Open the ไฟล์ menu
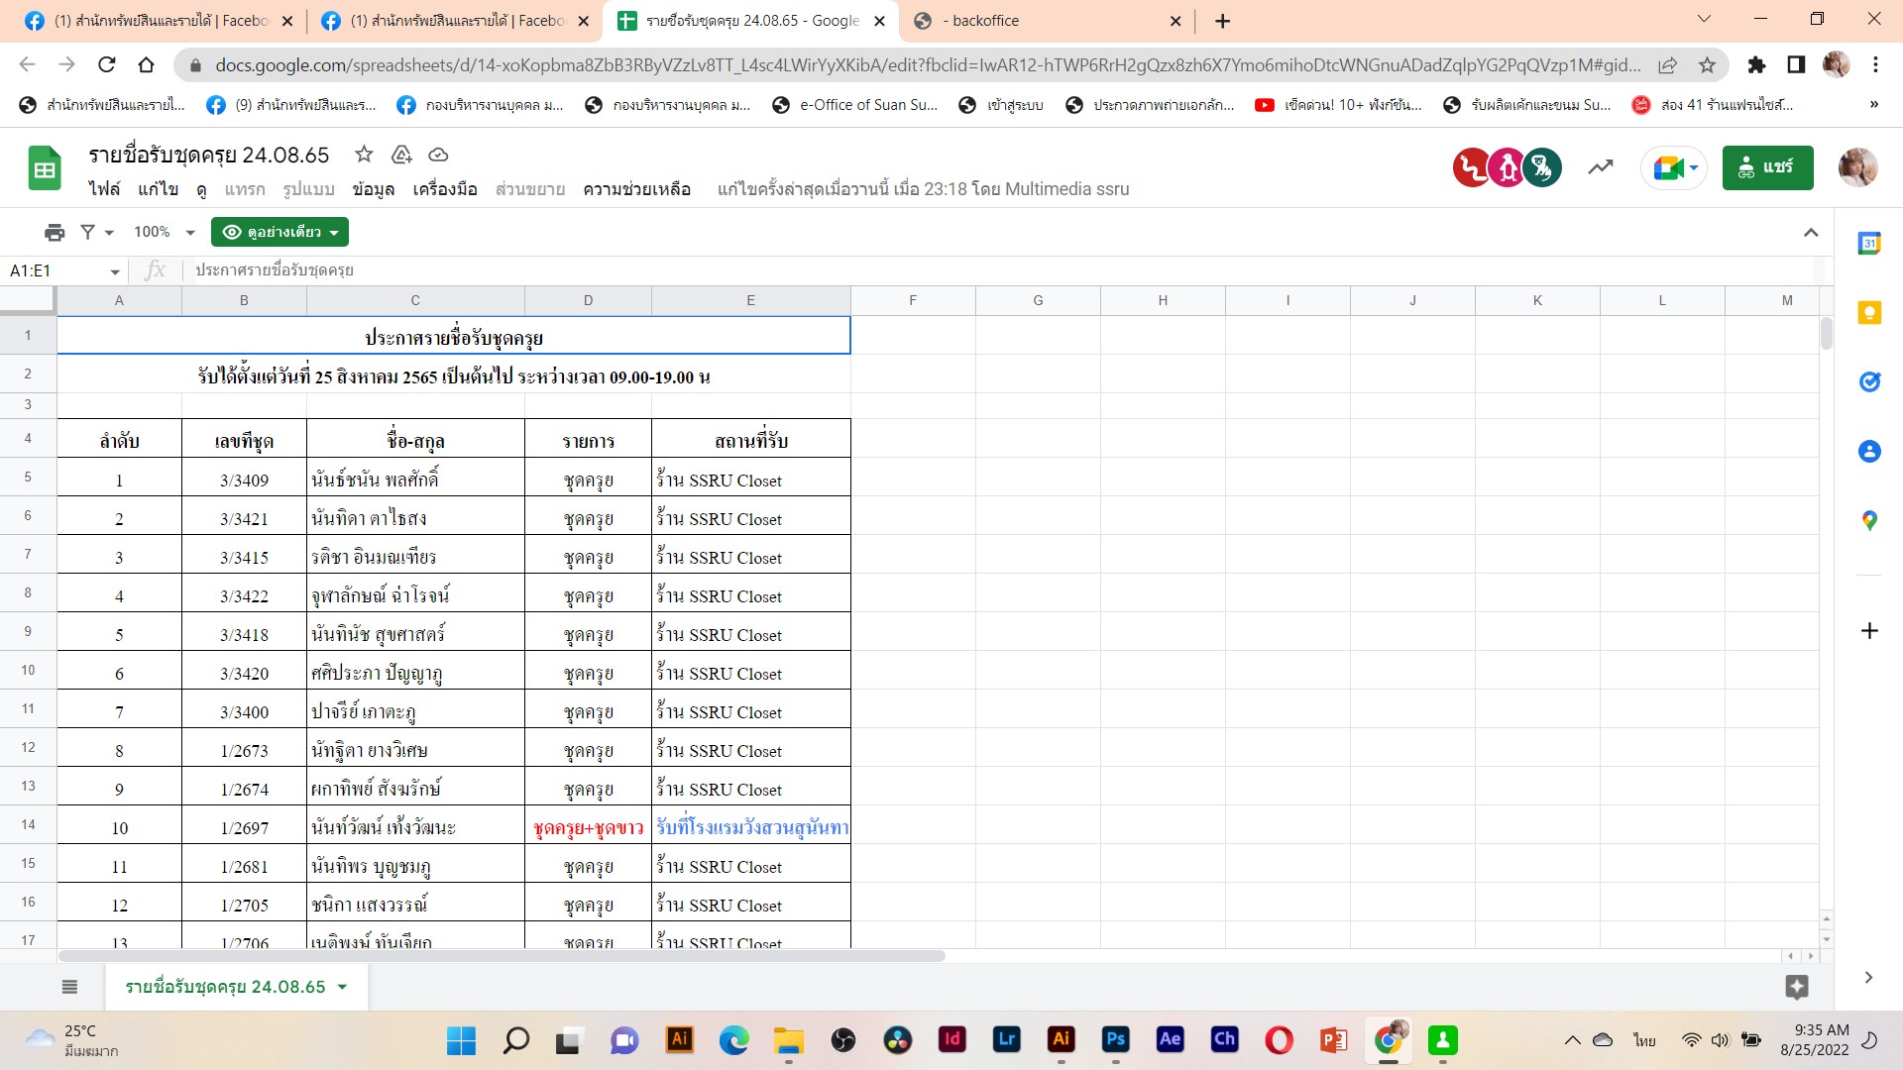 point(103,189)
